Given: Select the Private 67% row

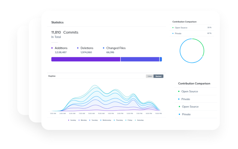Looking at the screenshot, I should pos(192,33).
